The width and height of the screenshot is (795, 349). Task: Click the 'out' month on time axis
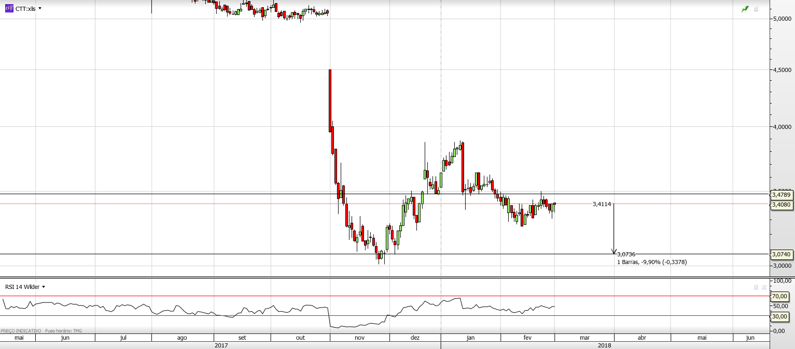click(x=300, y=338)
